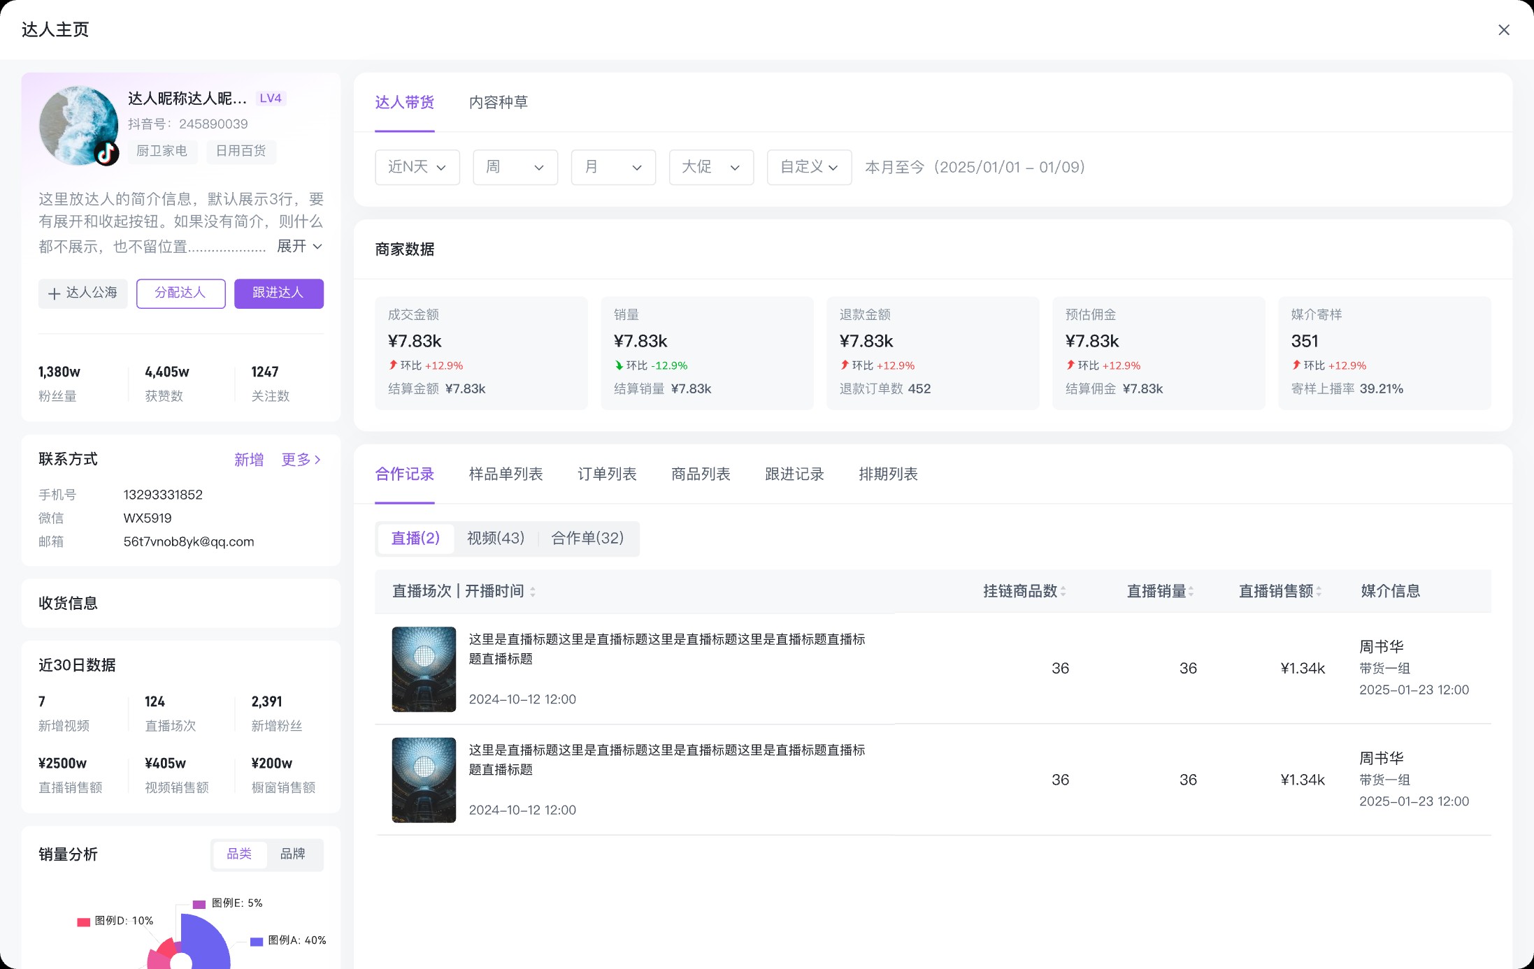This screenshot has height=969, width=1534.
Task: Select 视频(43) record filter
Action: tap(495, 538)
